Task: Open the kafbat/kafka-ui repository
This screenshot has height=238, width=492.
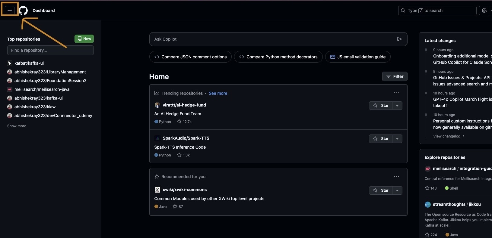Action: [x=29, y=63]
